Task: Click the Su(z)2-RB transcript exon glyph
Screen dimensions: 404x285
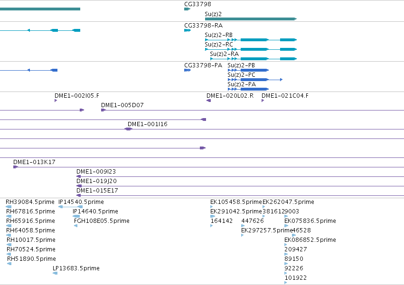Action: [251, 40]
